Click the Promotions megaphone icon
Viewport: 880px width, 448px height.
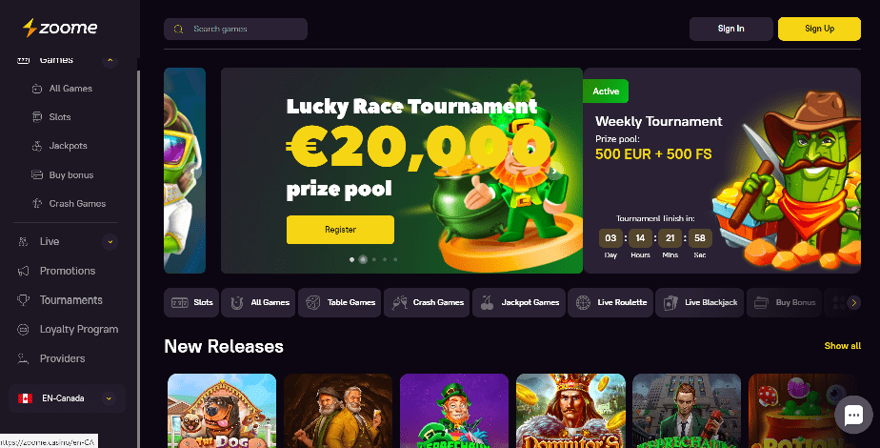pyautogui.click(x=23, y=271)
